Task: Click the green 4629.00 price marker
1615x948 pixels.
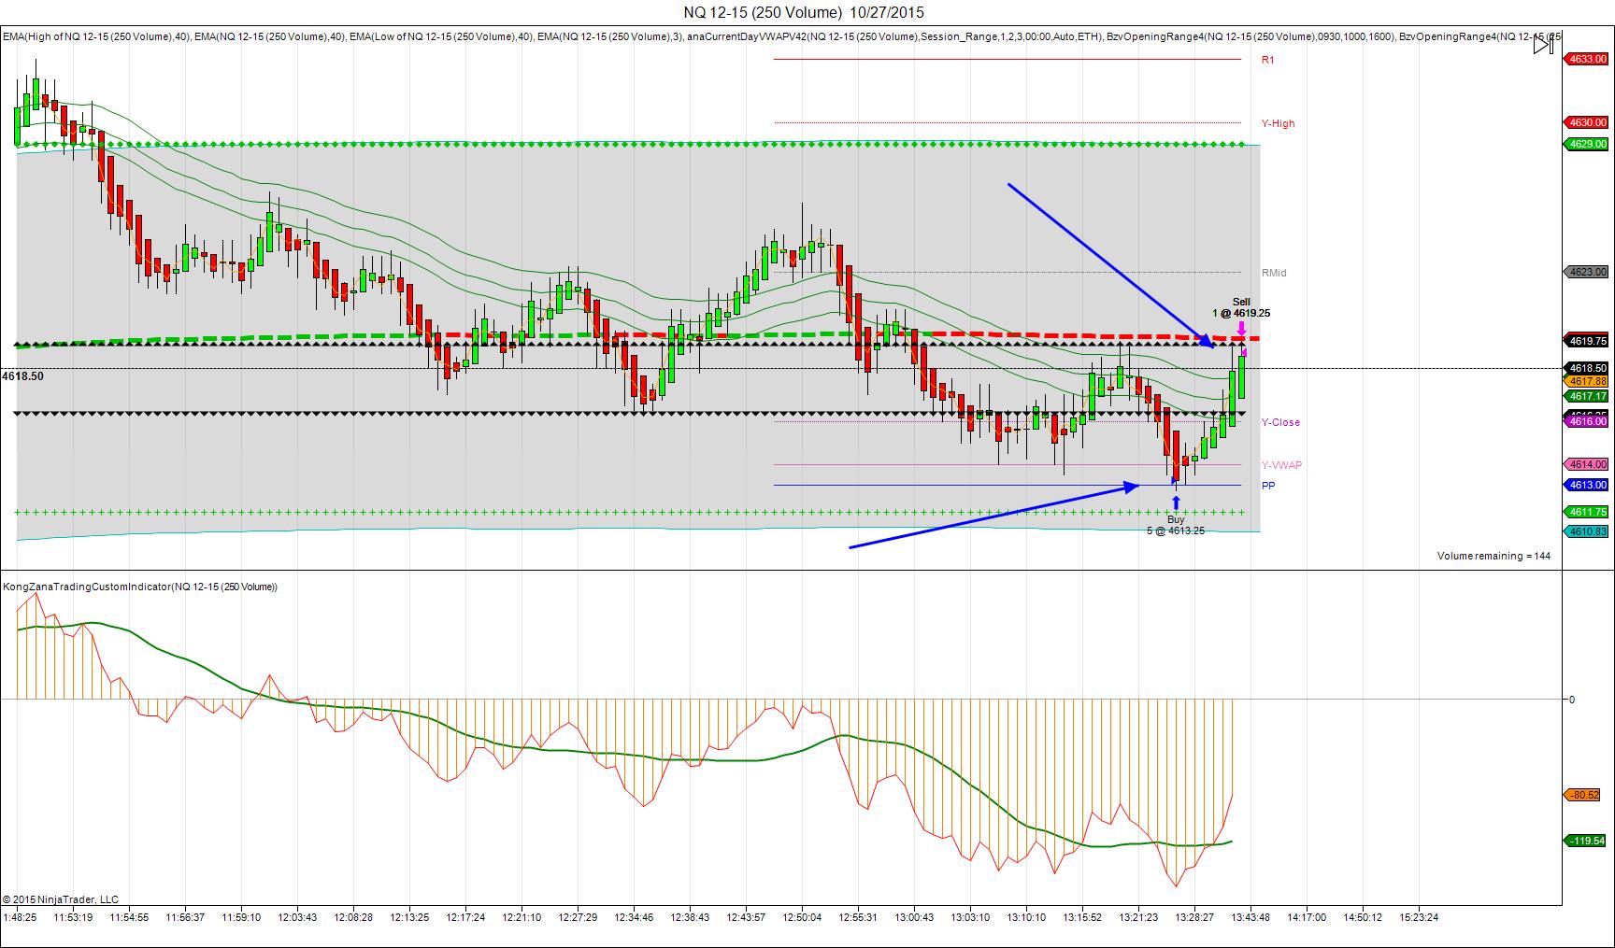Action: 1586,144
